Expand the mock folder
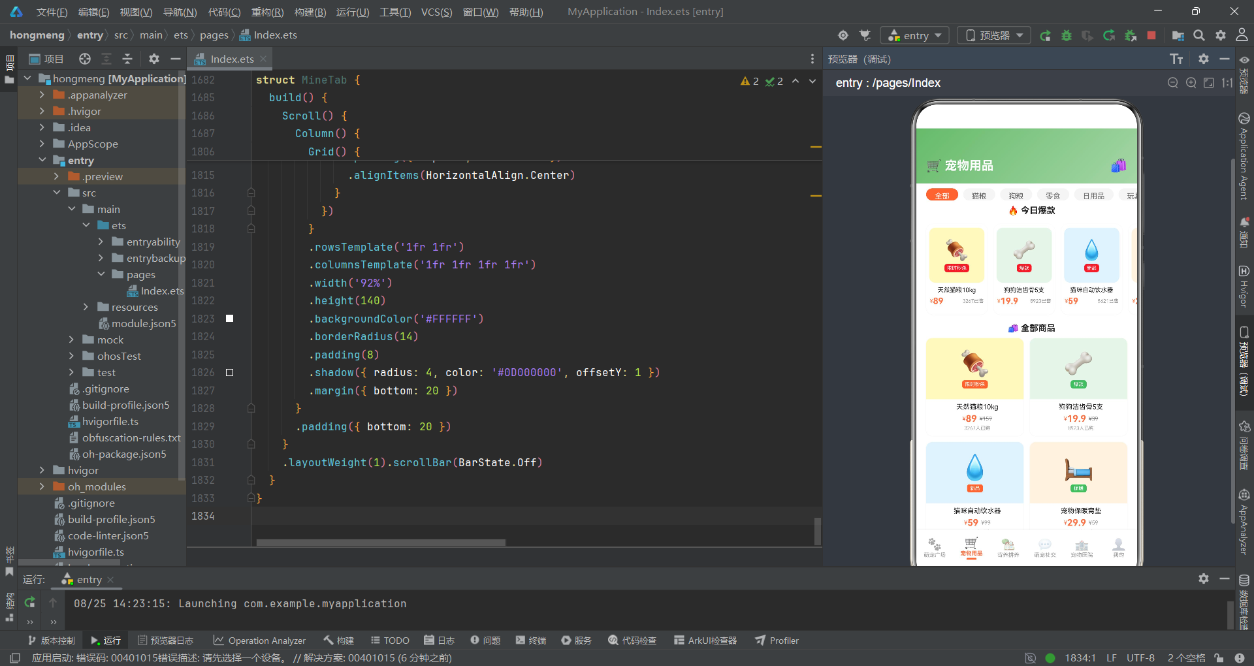Image resolution: width=1254 pixels, height=666 pixels. click(x=71, y=340)
